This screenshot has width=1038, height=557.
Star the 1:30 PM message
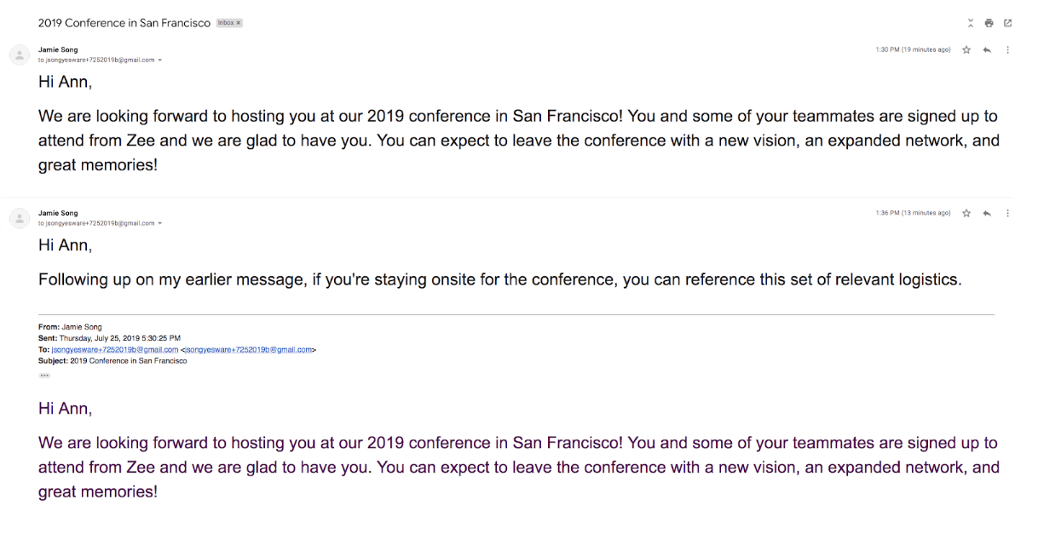(966, 50)
